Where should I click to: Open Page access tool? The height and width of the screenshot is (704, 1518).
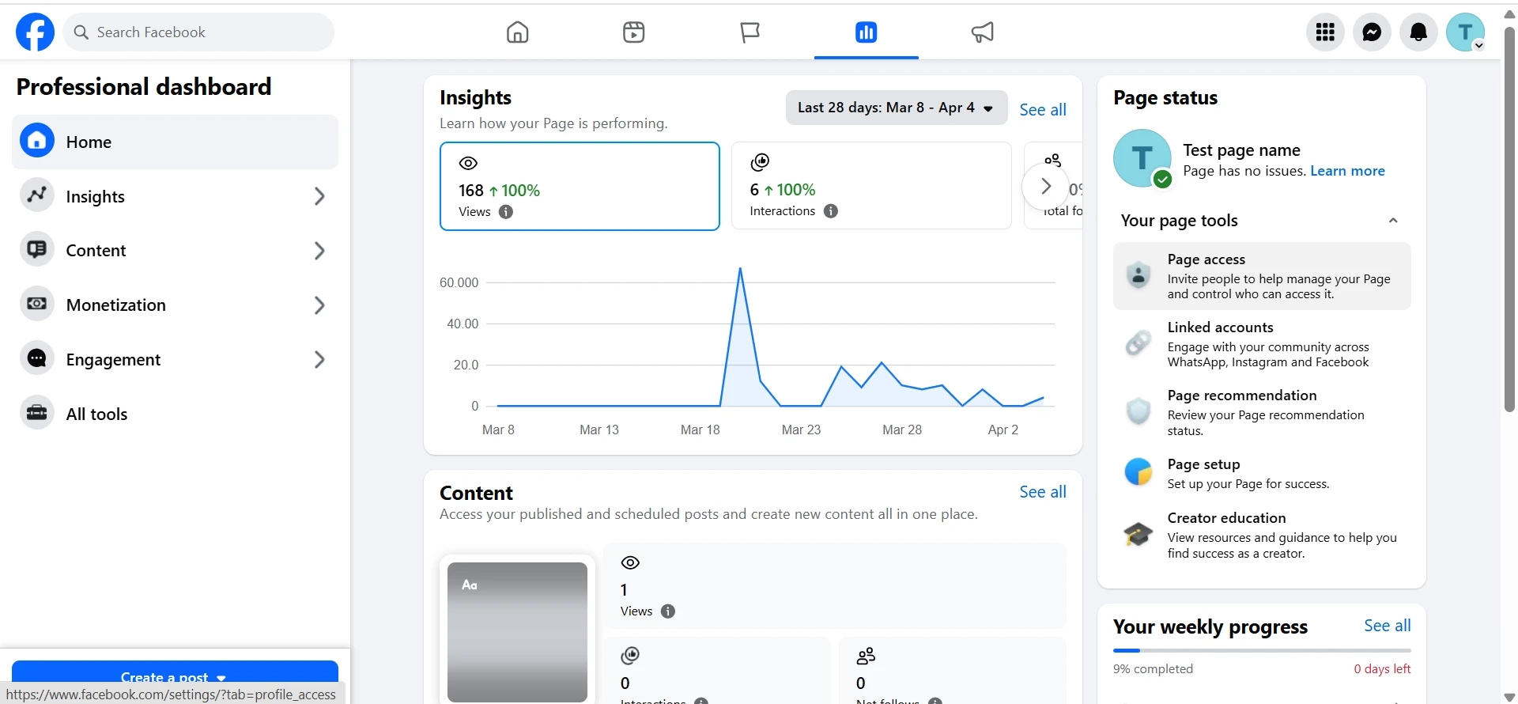pos(1262,276)
